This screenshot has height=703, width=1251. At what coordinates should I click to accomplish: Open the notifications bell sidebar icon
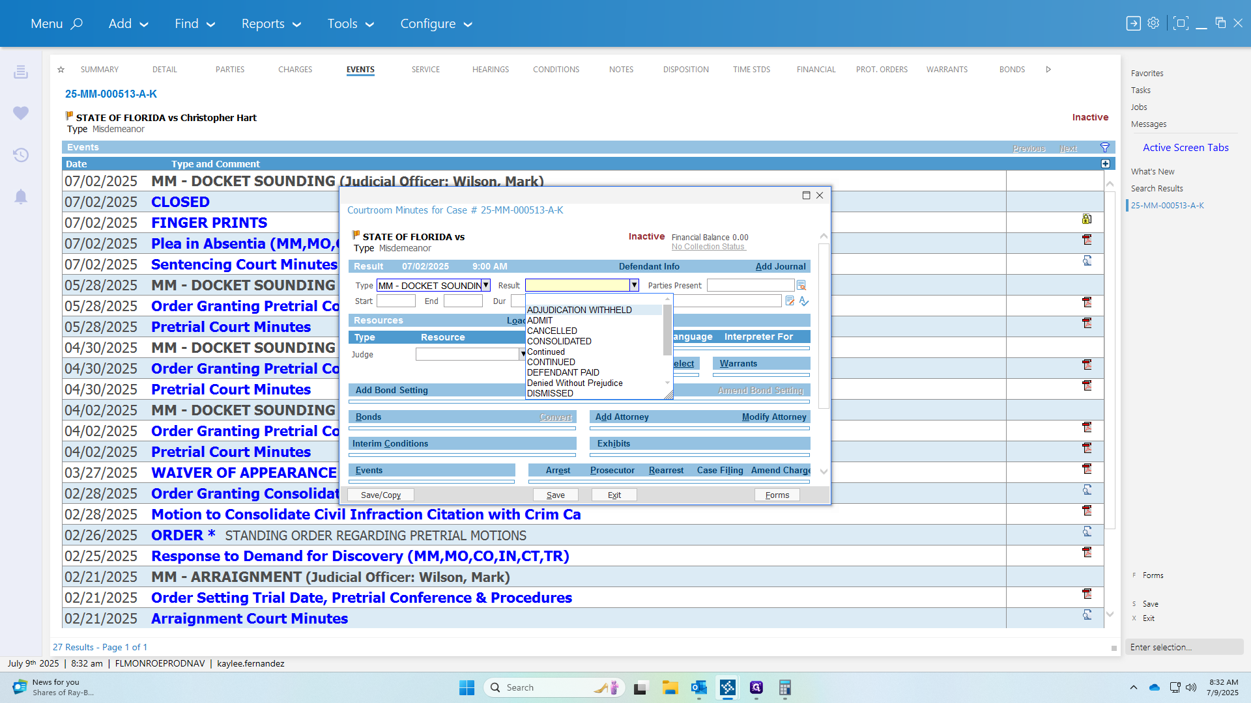(21, 197)
